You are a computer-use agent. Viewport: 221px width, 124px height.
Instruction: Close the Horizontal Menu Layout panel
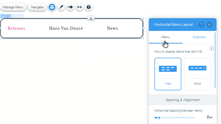click(x=209, y=24)
